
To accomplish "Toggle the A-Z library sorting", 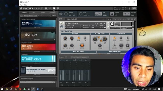I will pos(36,16).
